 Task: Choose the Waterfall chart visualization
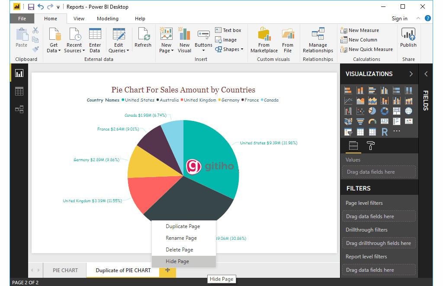348,111
